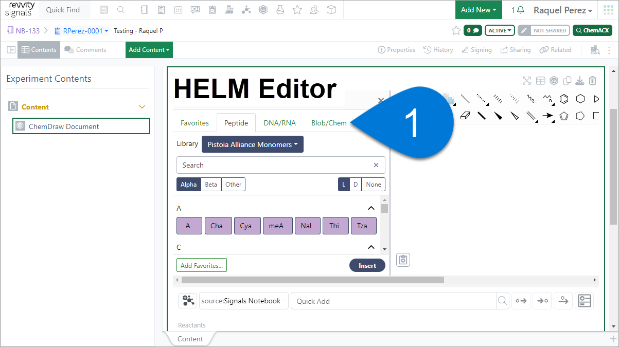619x347 pixels.
Task: Click the add-structure icon beside the source box
Action: [x=187, y=301]
